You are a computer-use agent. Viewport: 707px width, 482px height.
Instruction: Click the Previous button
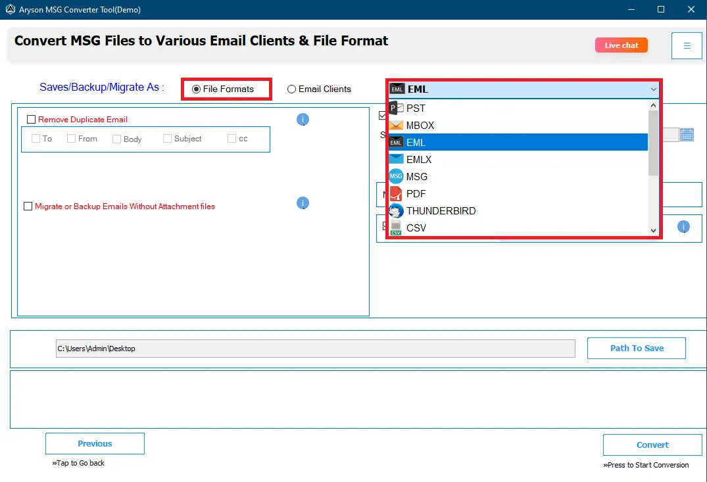(x=95, y=444)
